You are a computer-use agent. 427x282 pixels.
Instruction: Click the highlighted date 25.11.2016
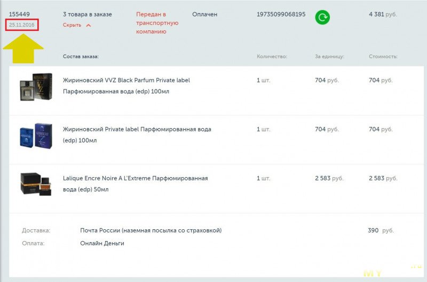click(22, 24)
